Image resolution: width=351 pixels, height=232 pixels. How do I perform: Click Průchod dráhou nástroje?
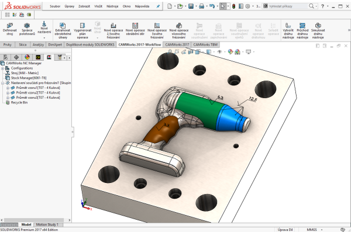coord(302,30)
